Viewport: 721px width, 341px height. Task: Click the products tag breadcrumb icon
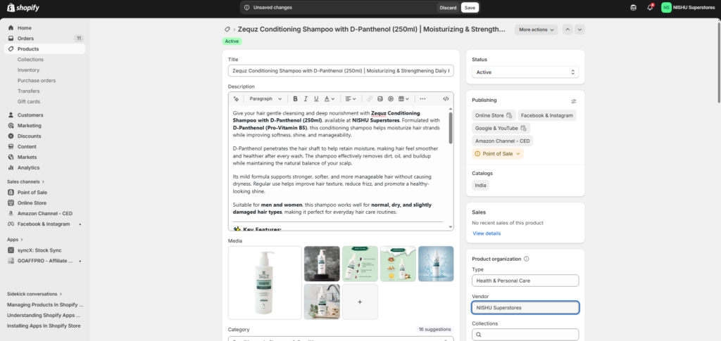pyautogui.click(x=227, y=30)
